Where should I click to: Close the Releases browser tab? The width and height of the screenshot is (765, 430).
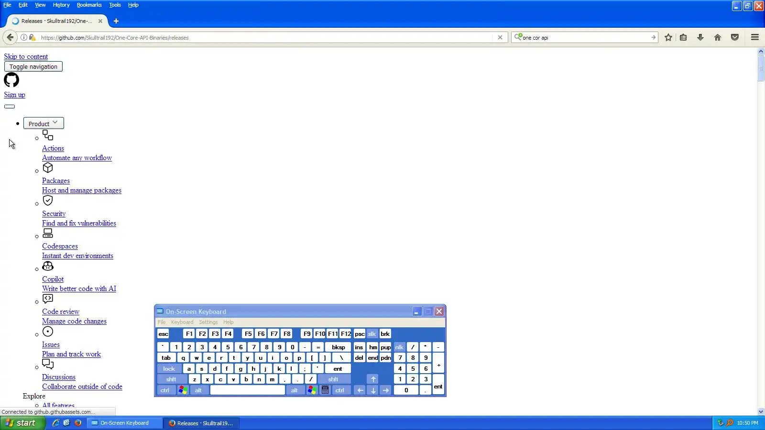[100, 21]
